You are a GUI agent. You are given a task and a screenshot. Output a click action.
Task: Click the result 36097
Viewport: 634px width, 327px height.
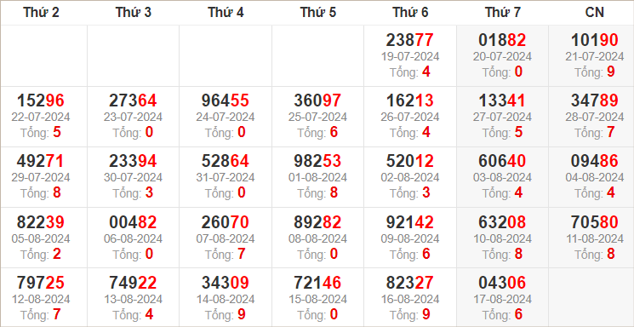[317, 100]
